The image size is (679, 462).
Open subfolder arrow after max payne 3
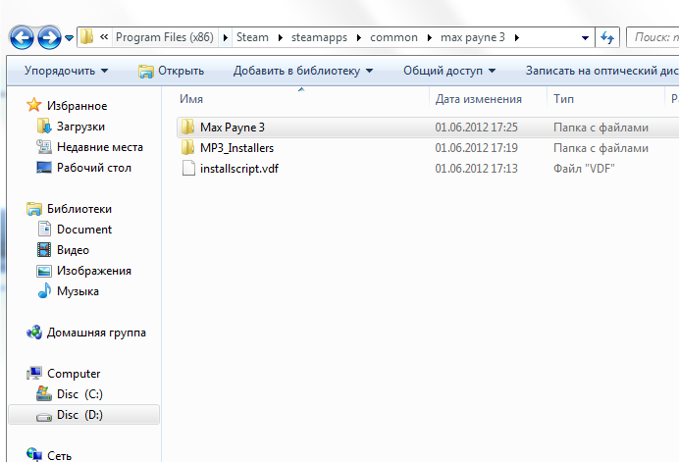pos(517,37)
